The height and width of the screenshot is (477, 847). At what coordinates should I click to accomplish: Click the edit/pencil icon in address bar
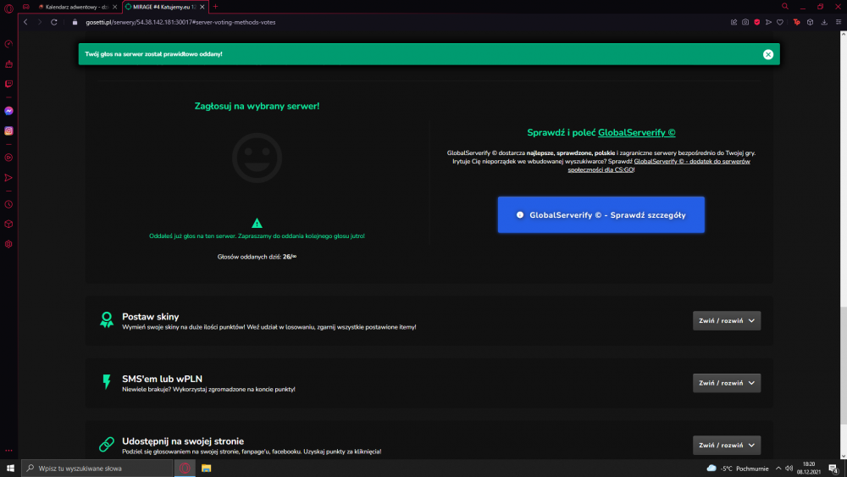[734, 22]
